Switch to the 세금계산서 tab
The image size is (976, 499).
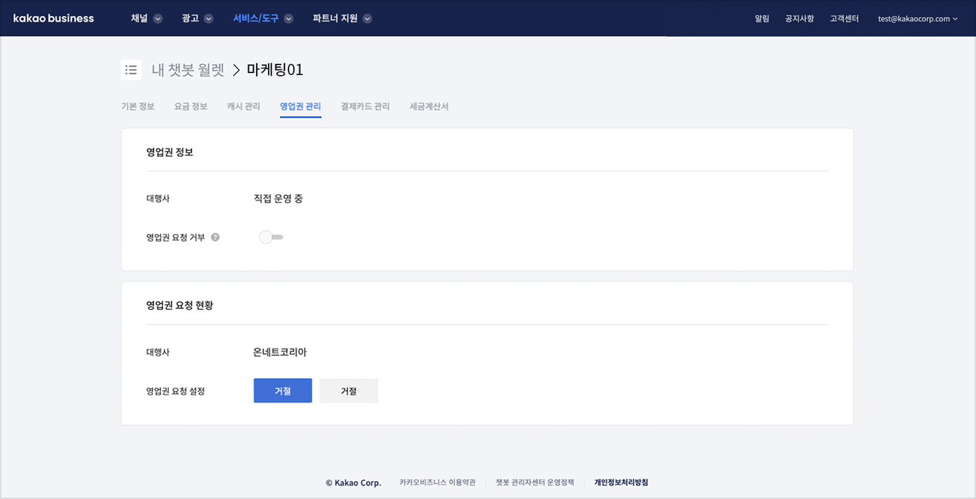(429, 106)
